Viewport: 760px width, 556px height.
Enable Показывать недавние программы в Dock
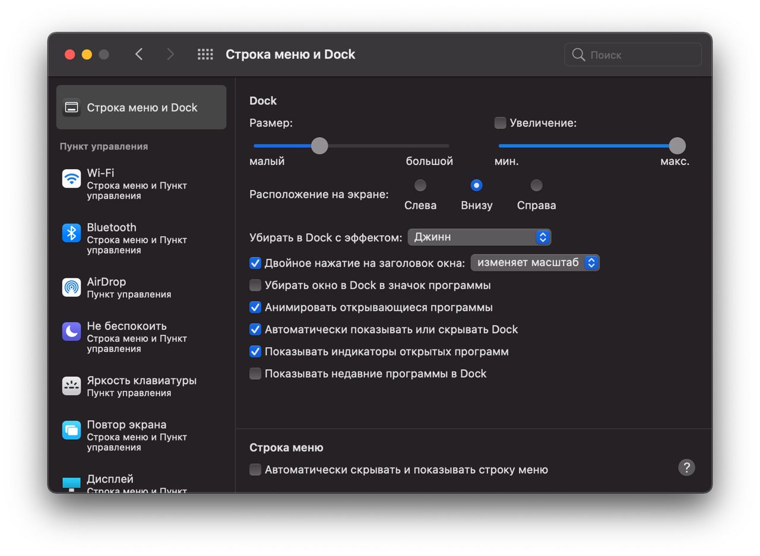click(255, 374)
